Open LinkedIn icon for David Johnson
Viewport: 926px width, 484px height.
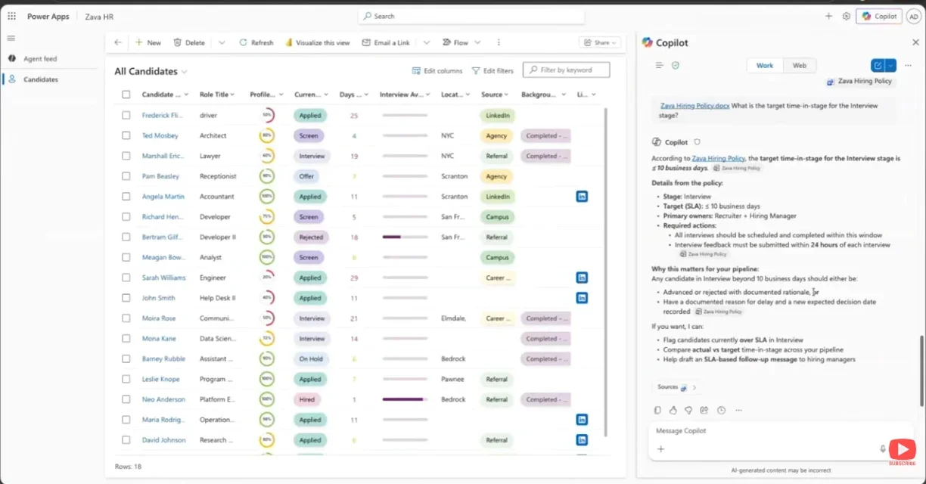point(582,439)
